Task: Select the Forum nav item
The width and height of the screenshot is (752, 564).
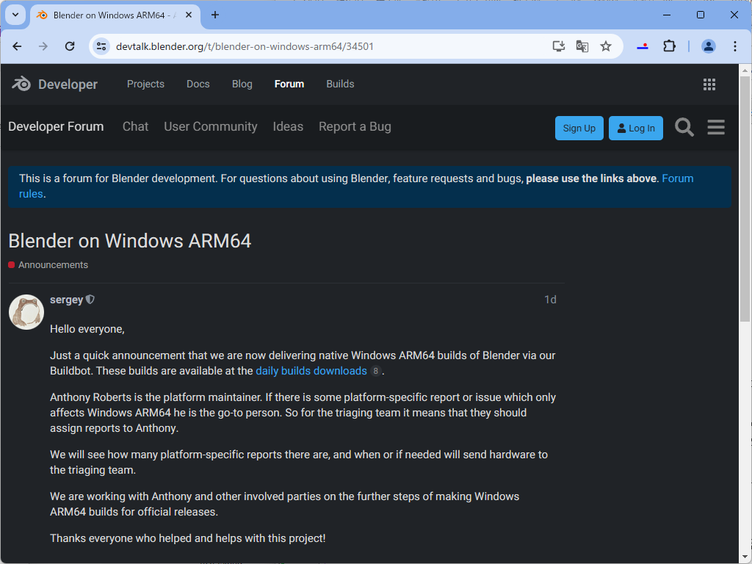Action: pyautogui.click(x=289, y=84)
